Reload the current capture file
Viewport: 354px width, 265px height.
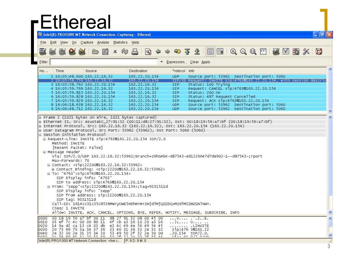125,52
